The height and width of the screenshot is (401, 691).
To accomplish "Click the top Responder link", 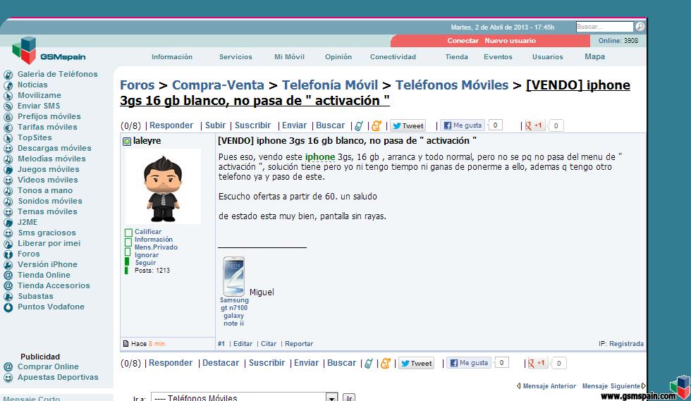I will tap(171, 125).
